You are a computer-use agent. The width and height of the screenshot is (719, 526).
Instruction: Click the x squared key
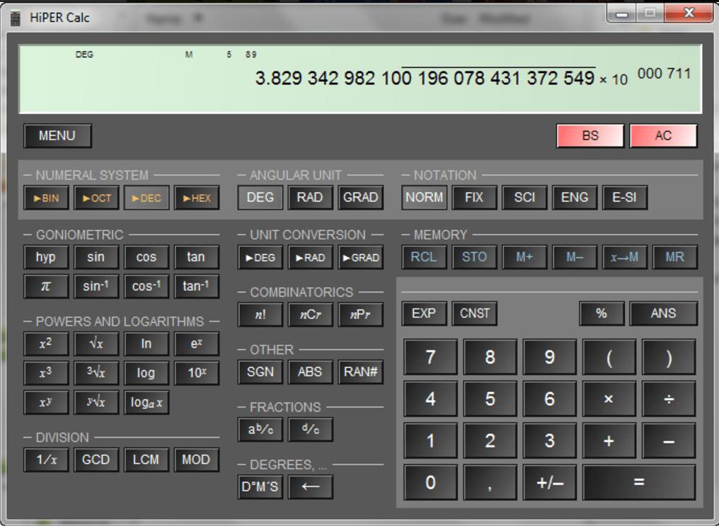(x=46, y=344)
